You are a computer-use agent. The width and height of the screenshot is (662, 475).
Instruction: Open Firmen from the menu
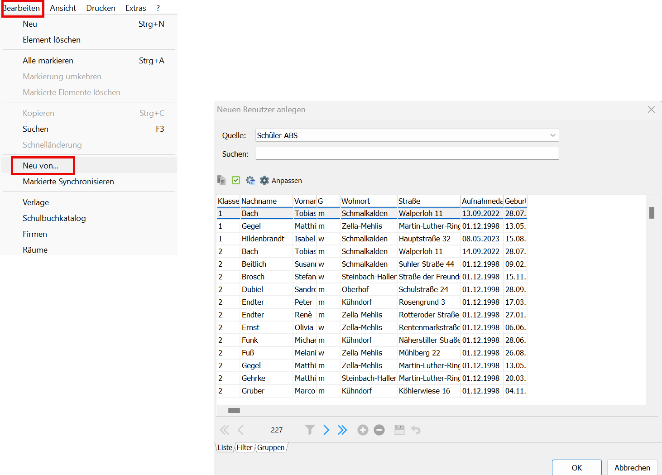pyautogui.click(x=89, y=234)
